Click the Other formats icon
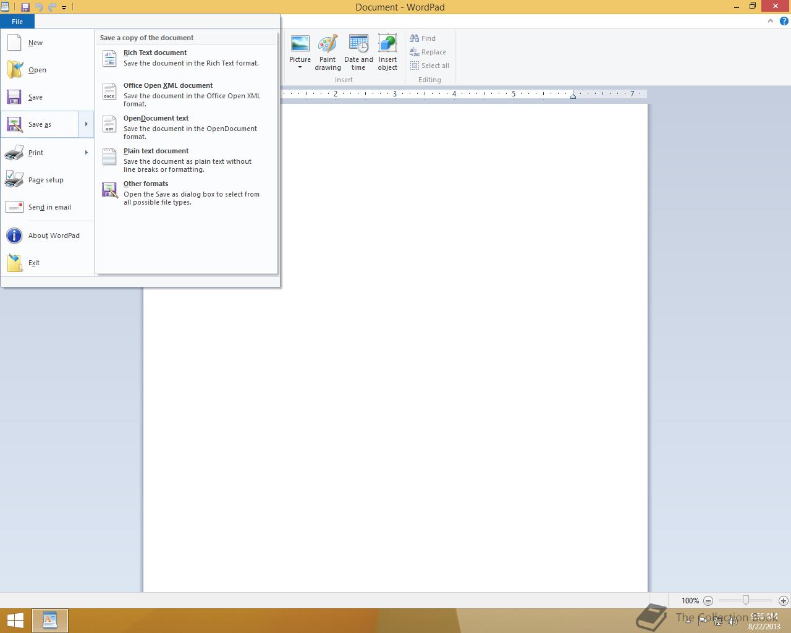791x633 pixels. tap(109, 190)
